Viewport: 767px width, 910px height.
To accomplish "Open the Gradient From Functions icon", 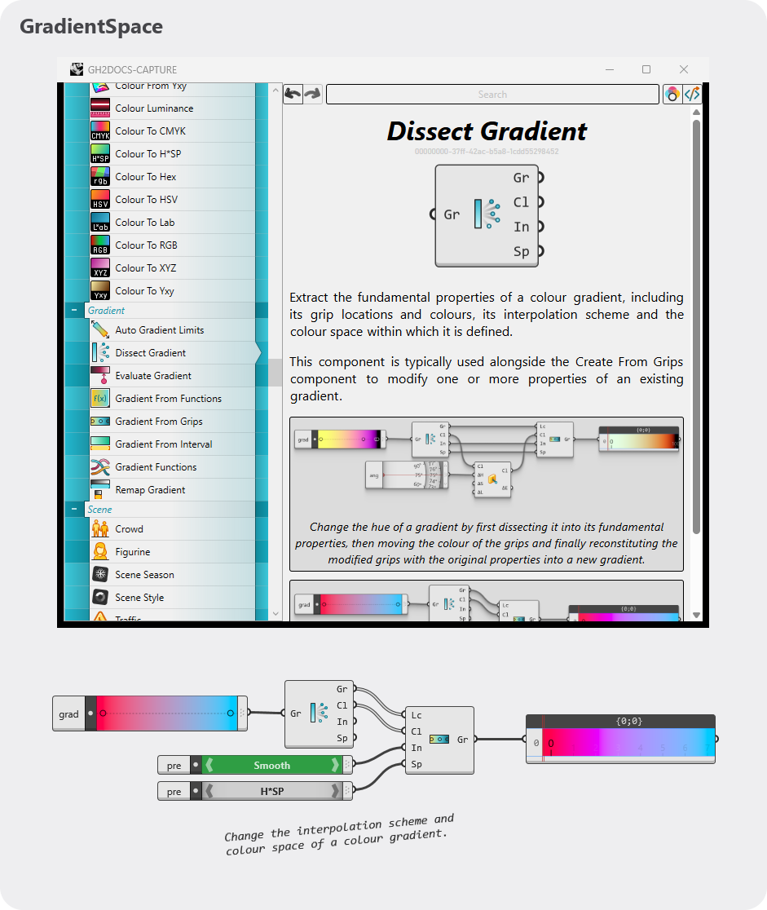I will point(100,399).
